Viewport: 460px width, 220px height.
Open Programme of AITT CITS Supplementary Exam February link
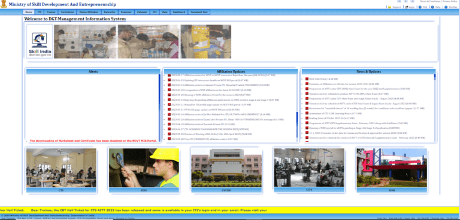pyautogui.click(x=358, y=123)
